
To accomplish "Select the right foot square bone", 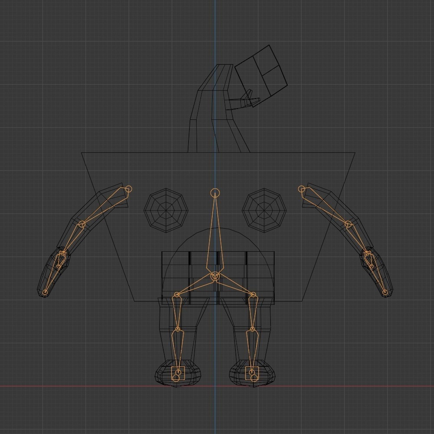I will point(252,373).
